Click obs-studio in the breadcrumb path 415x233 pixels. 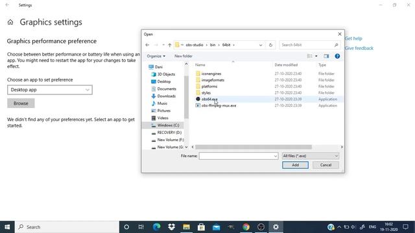click(x=195, y=45)
